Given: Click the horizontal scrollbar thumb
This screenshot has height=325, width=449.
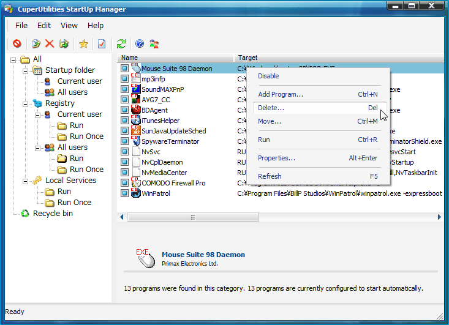Looking at the screenshot, I should pyautogui.click(x=194, y=217).
